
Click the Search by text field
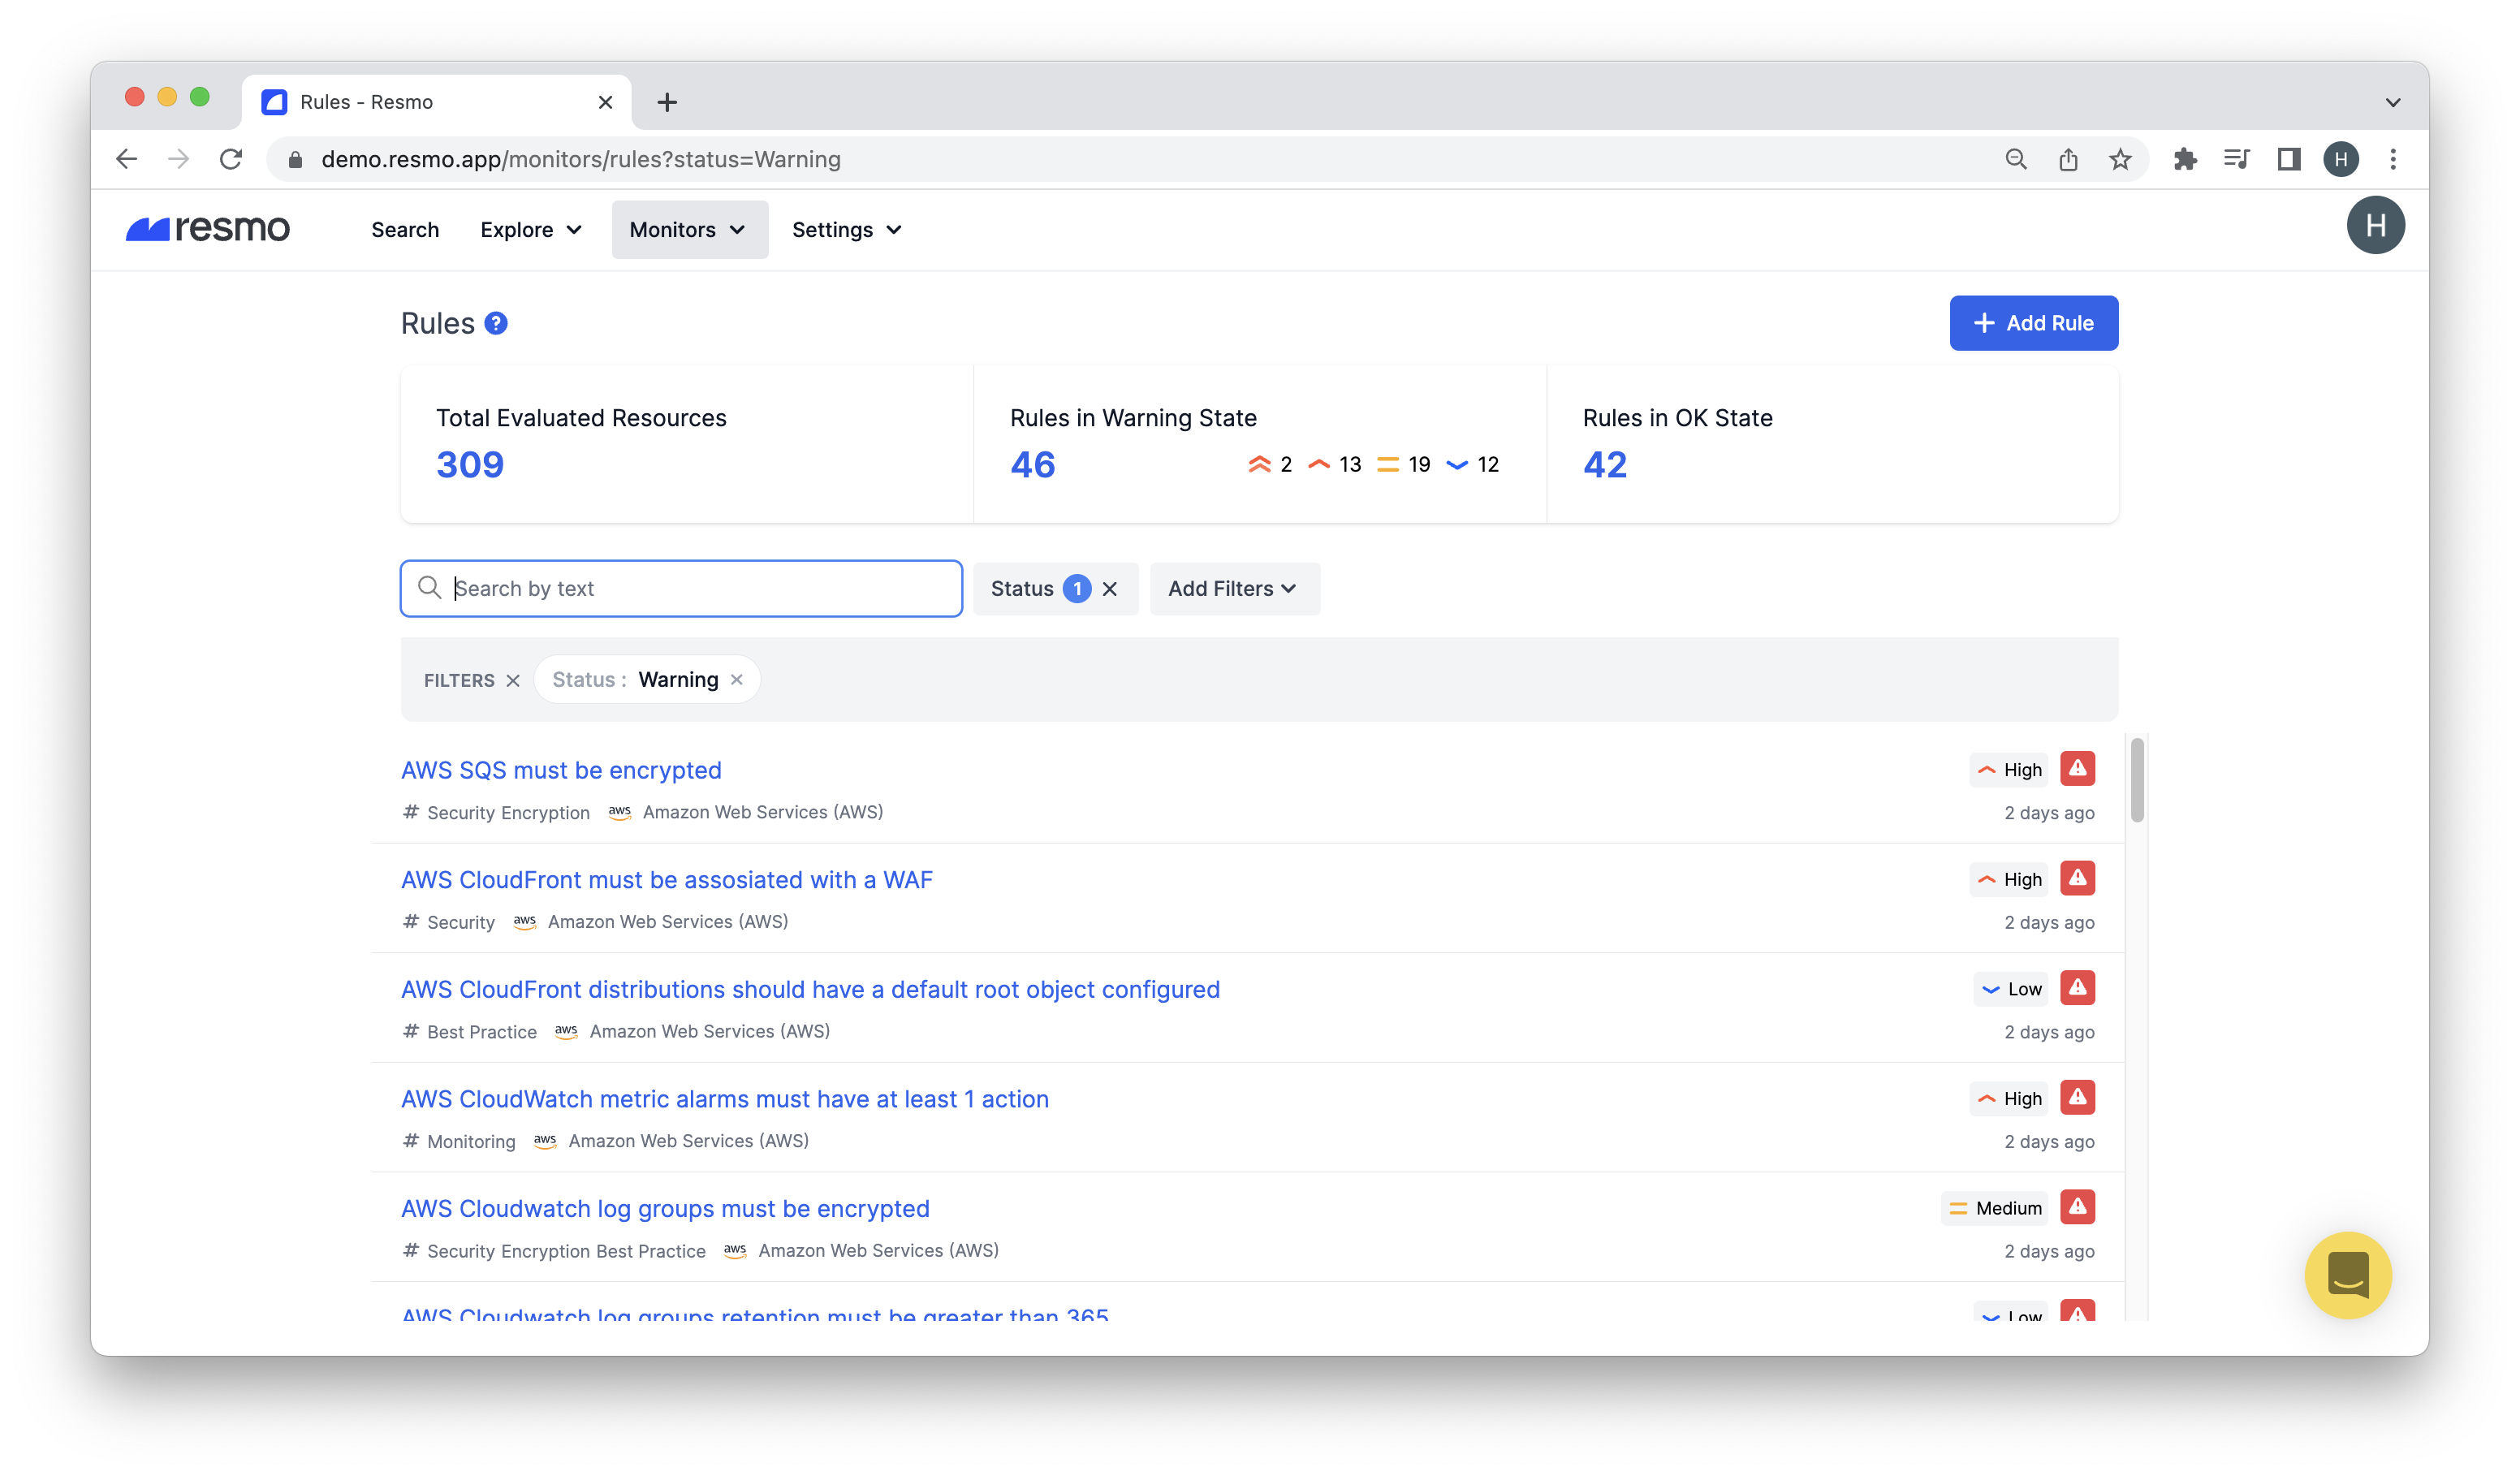point(681,589)
